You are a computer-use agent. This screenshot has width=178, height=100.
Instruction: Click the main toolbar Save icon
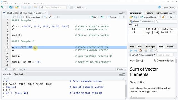click(25, 7)
